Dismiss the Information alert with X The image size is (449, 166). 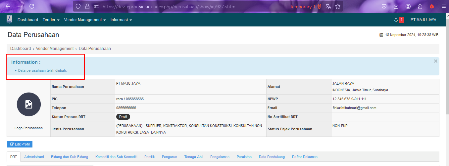[436, 61]
